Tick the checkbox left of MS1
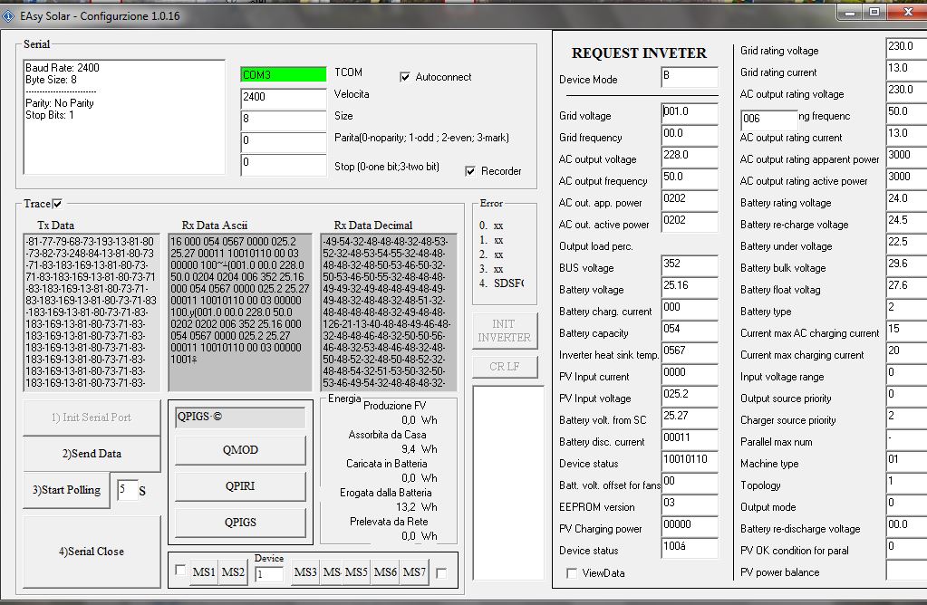 (180, 571)
